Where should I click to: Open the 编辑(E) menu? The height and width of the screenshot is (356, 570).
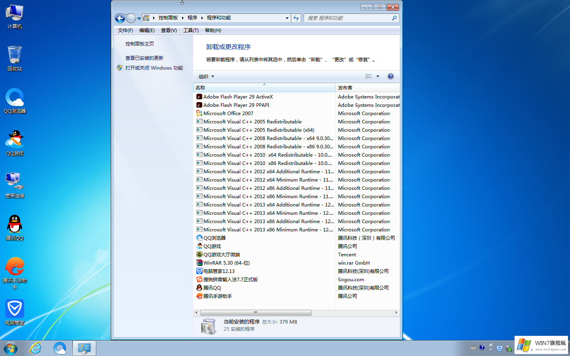click(x=147, y=30)
